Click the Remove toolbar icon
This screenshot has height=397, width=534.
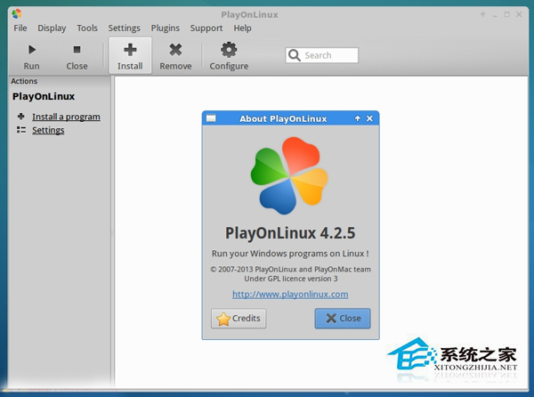[175, 50]
